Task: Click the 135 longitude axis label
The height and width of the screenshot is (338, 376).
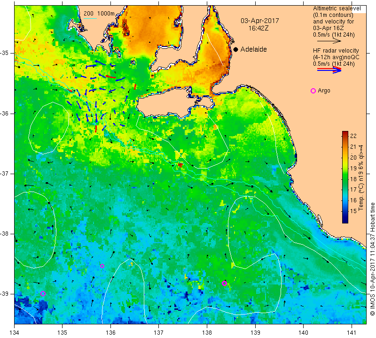Action: pyautogui.click(x=63, y=333)
